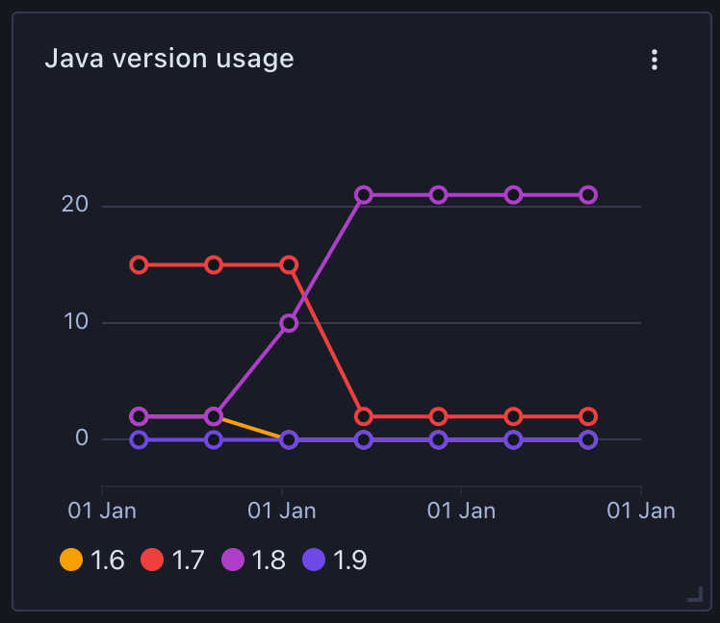The width and height of the screenshot is (720, 623).
Task: Click the first 1.8 point reaching 21
Action: click(364, 195)
